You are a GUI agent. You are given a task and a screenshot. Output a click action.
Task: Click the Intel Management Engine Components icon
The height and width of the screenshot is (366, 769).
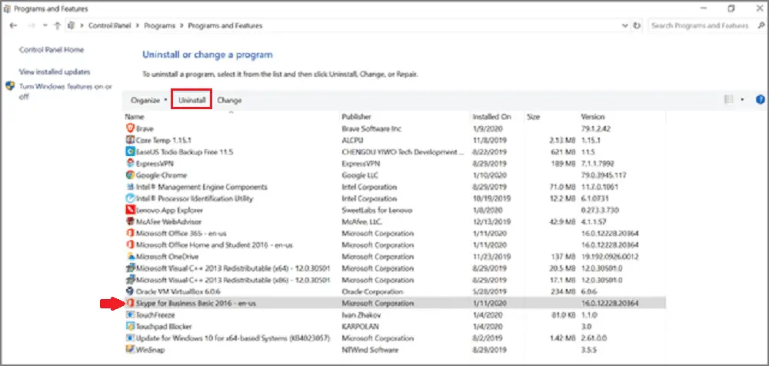tap(130, 186)
